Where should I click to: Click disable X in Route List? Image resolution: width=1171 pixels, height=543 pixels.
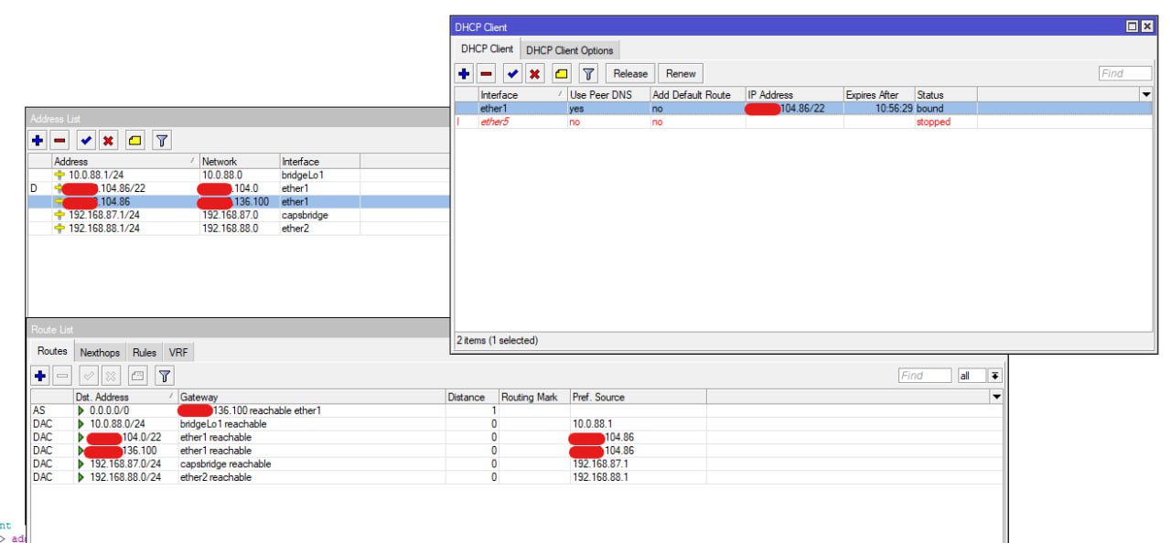coord(111,376)
